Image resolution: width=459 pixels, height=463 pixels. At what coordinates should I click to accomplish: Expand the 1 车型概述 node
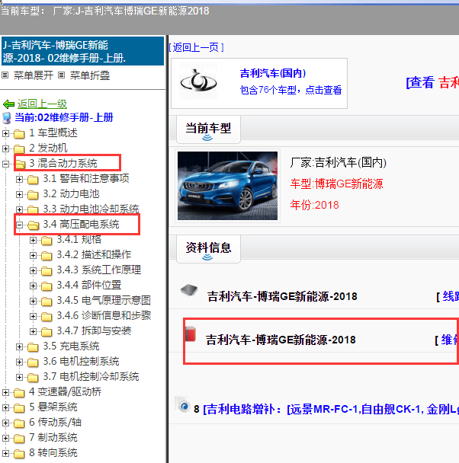click(5, 133)
